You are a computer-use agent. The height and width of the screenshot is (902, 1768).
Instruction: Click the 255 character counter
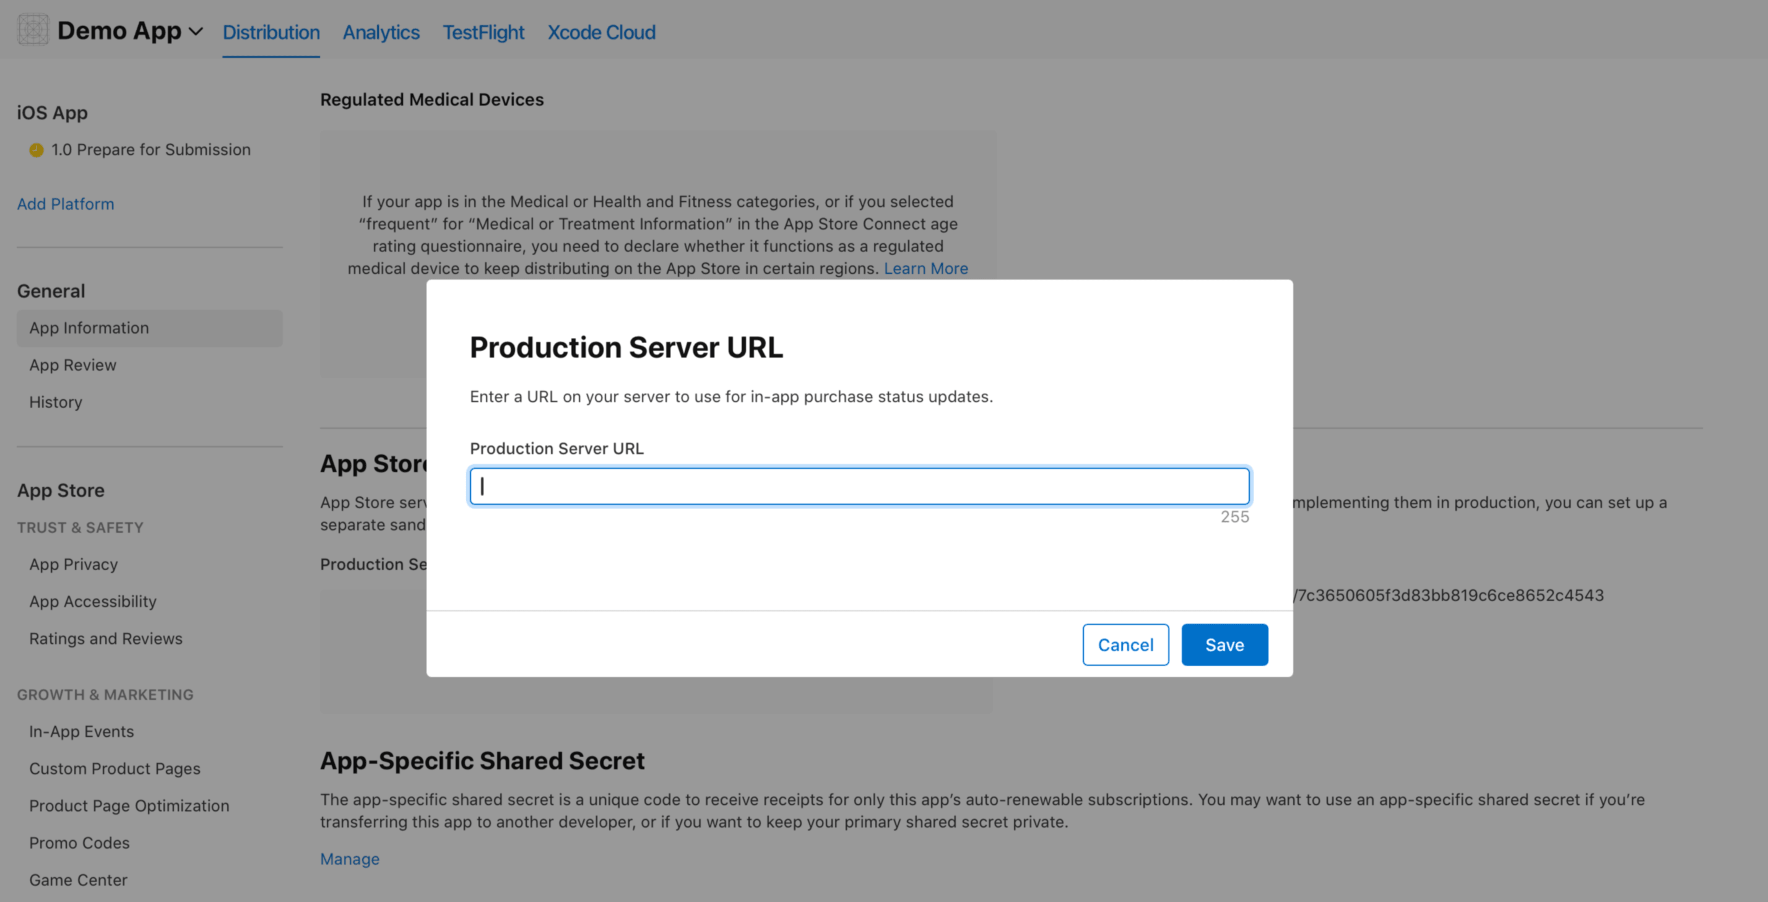pos(1235,517)
